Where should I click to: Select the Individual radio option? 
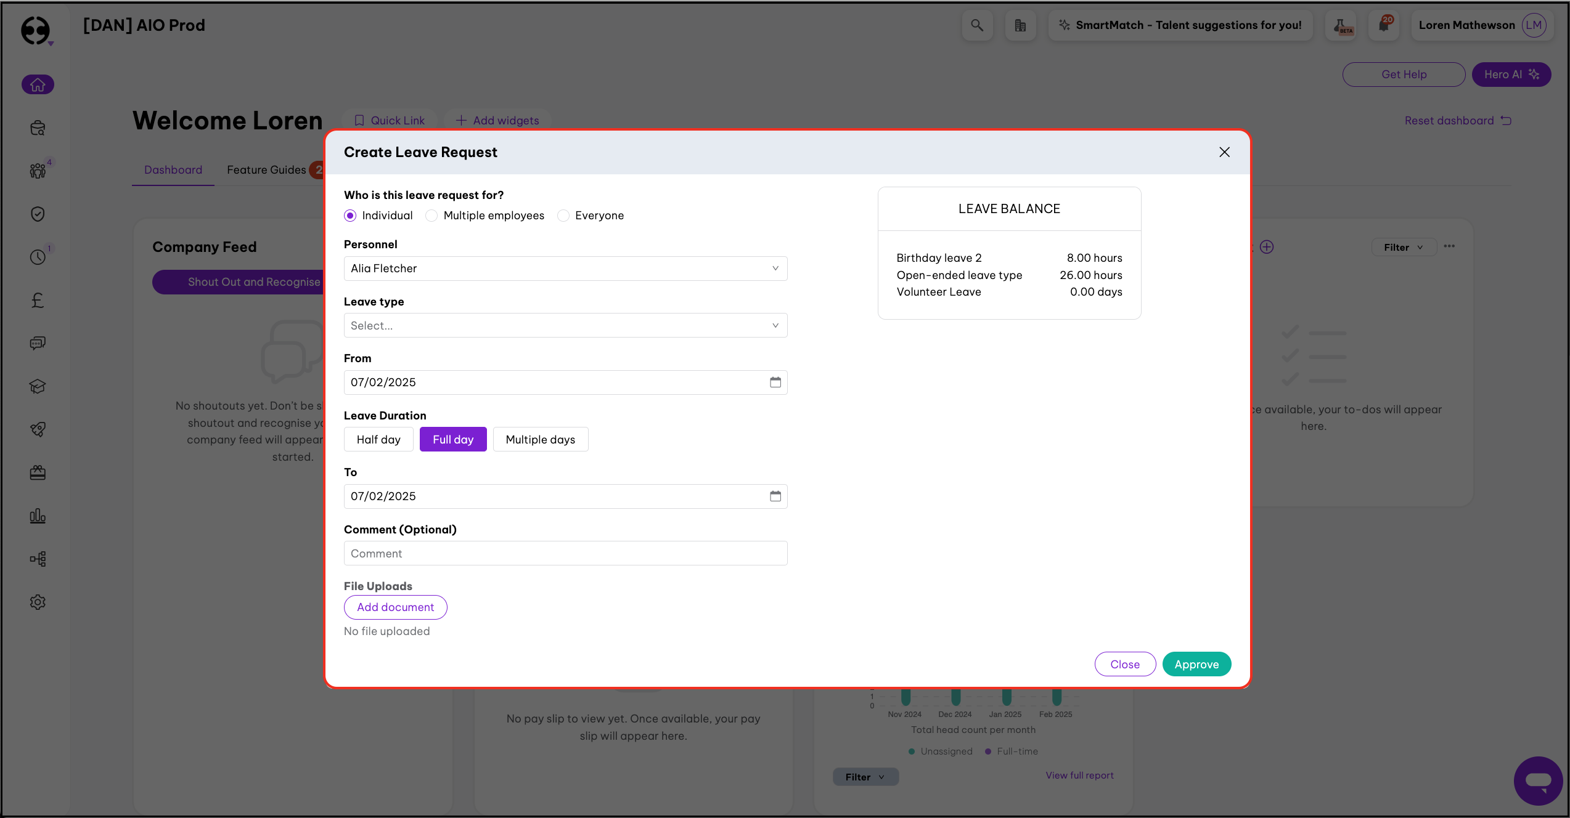(350, 216)
